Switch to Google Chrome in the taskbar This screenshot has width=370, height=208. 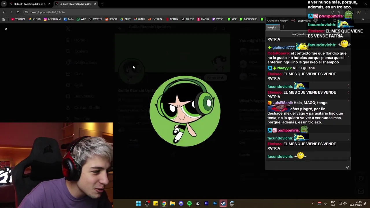(x=164, y=203)
